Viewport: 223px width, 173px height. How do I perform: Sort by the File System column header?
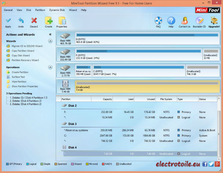pos(166,99)
